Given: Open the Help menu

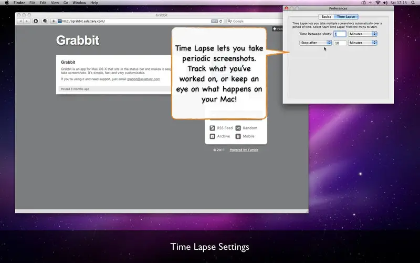Looking at the screenshot, I should click(x=94, y=3).
